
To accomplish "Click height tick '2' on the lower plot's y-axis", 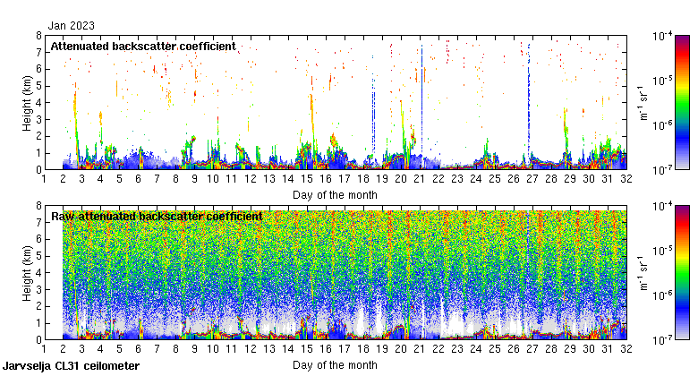I will (x=38, y=306).
